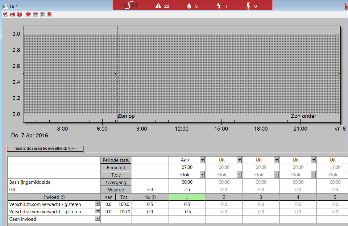Image resolution: width=348 pixels, height=226 pixels.
Task: Click the red curve point near 7:00
Action: 115,74
